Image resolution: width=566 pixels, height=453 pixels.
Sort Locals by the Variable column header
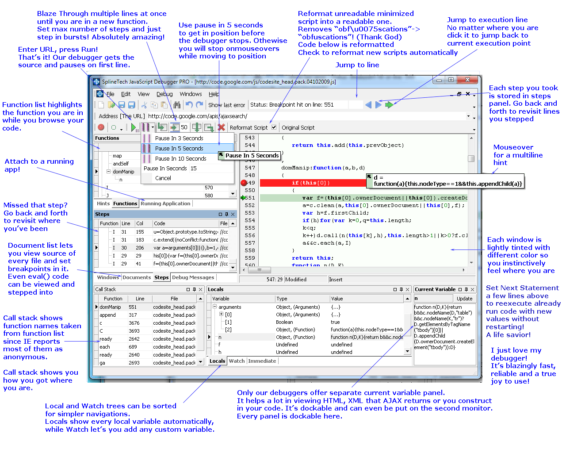[243, 299]
